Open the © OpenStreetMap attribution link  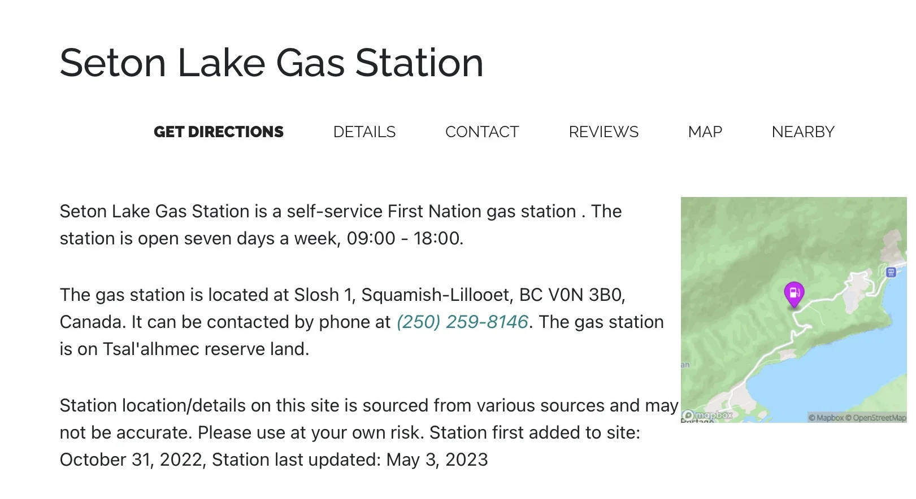(875, 418)
